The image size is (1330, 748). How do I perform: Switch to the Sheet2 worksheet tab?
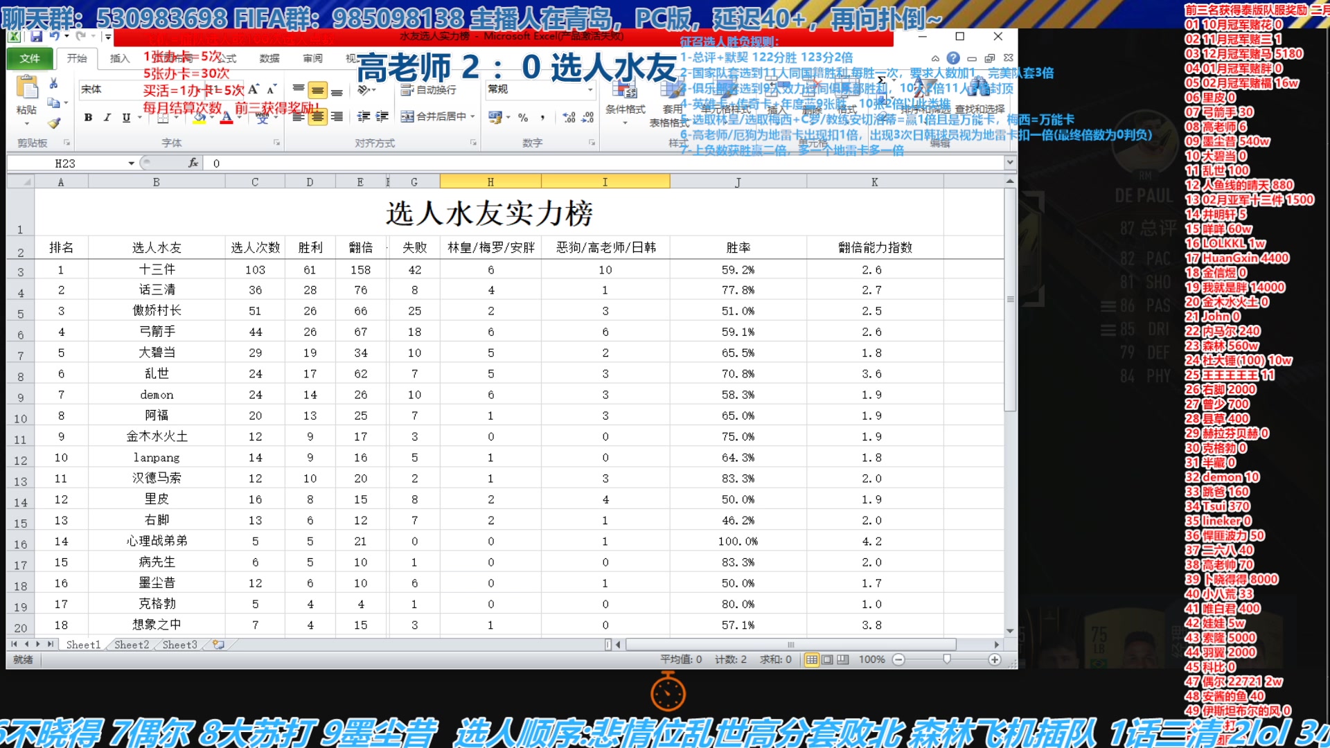coord(132,644)
